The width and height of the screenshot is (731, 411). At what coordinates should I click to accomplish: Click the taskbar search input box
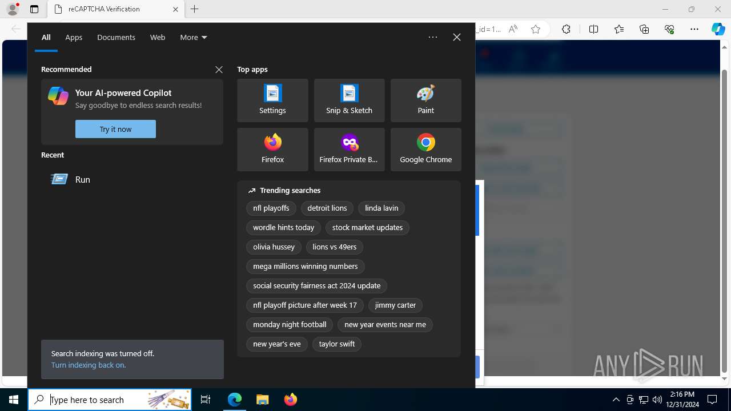point(110,400)
